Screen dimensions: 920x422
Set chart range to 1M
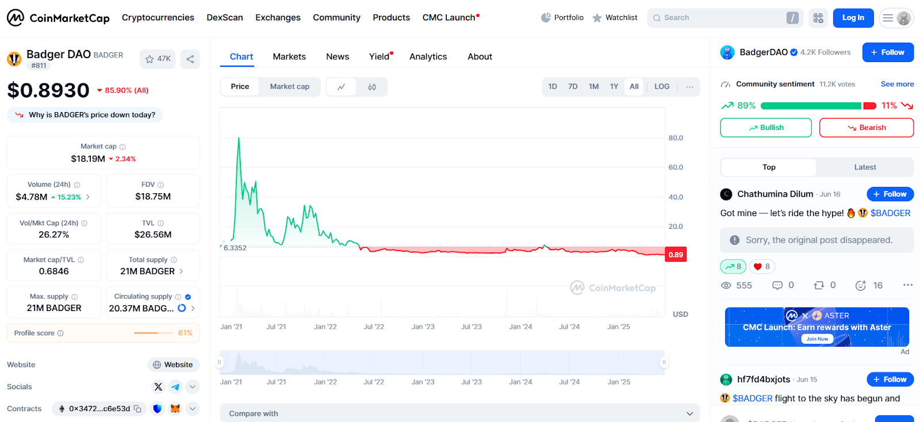point(593,87)
